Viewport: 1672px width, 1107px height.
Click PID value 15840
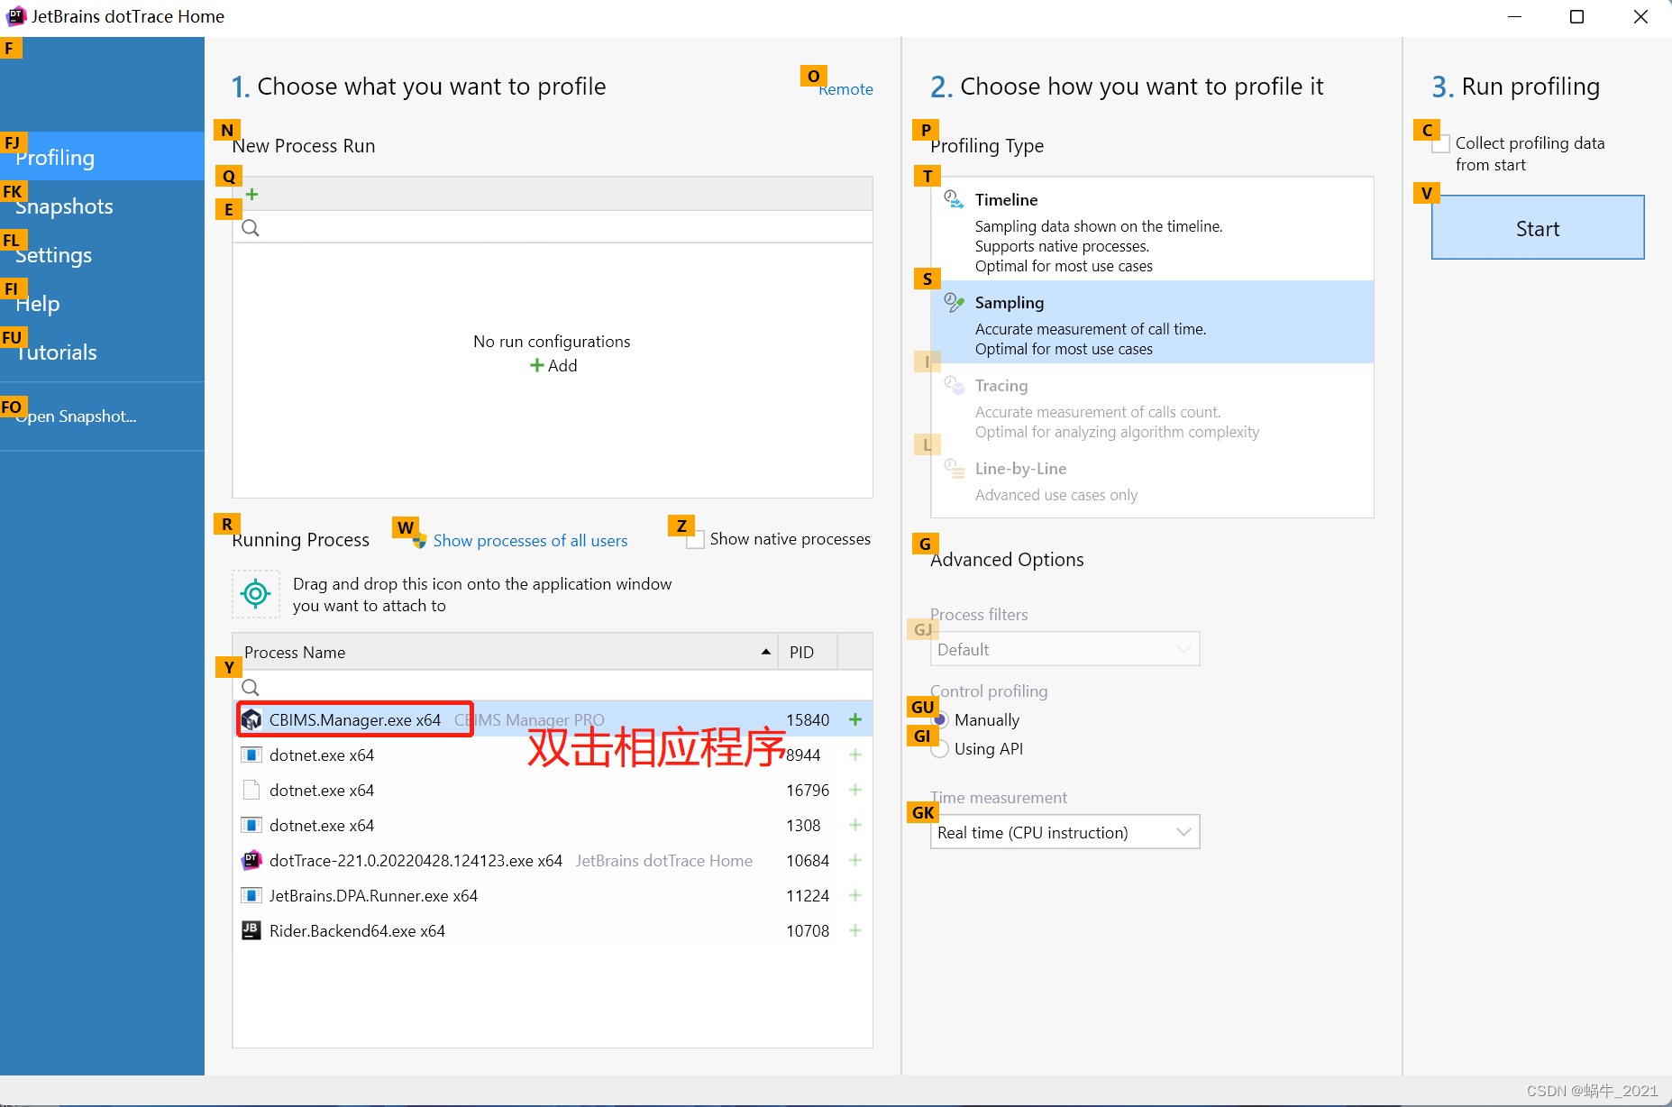[808, 719]
